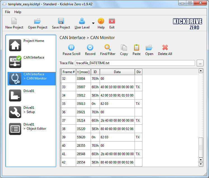Image resolution: width=209 pixels, height=178 pixels.
Task: Select the User Level icon
Action: pyautogui.click(x=82, y=21)
